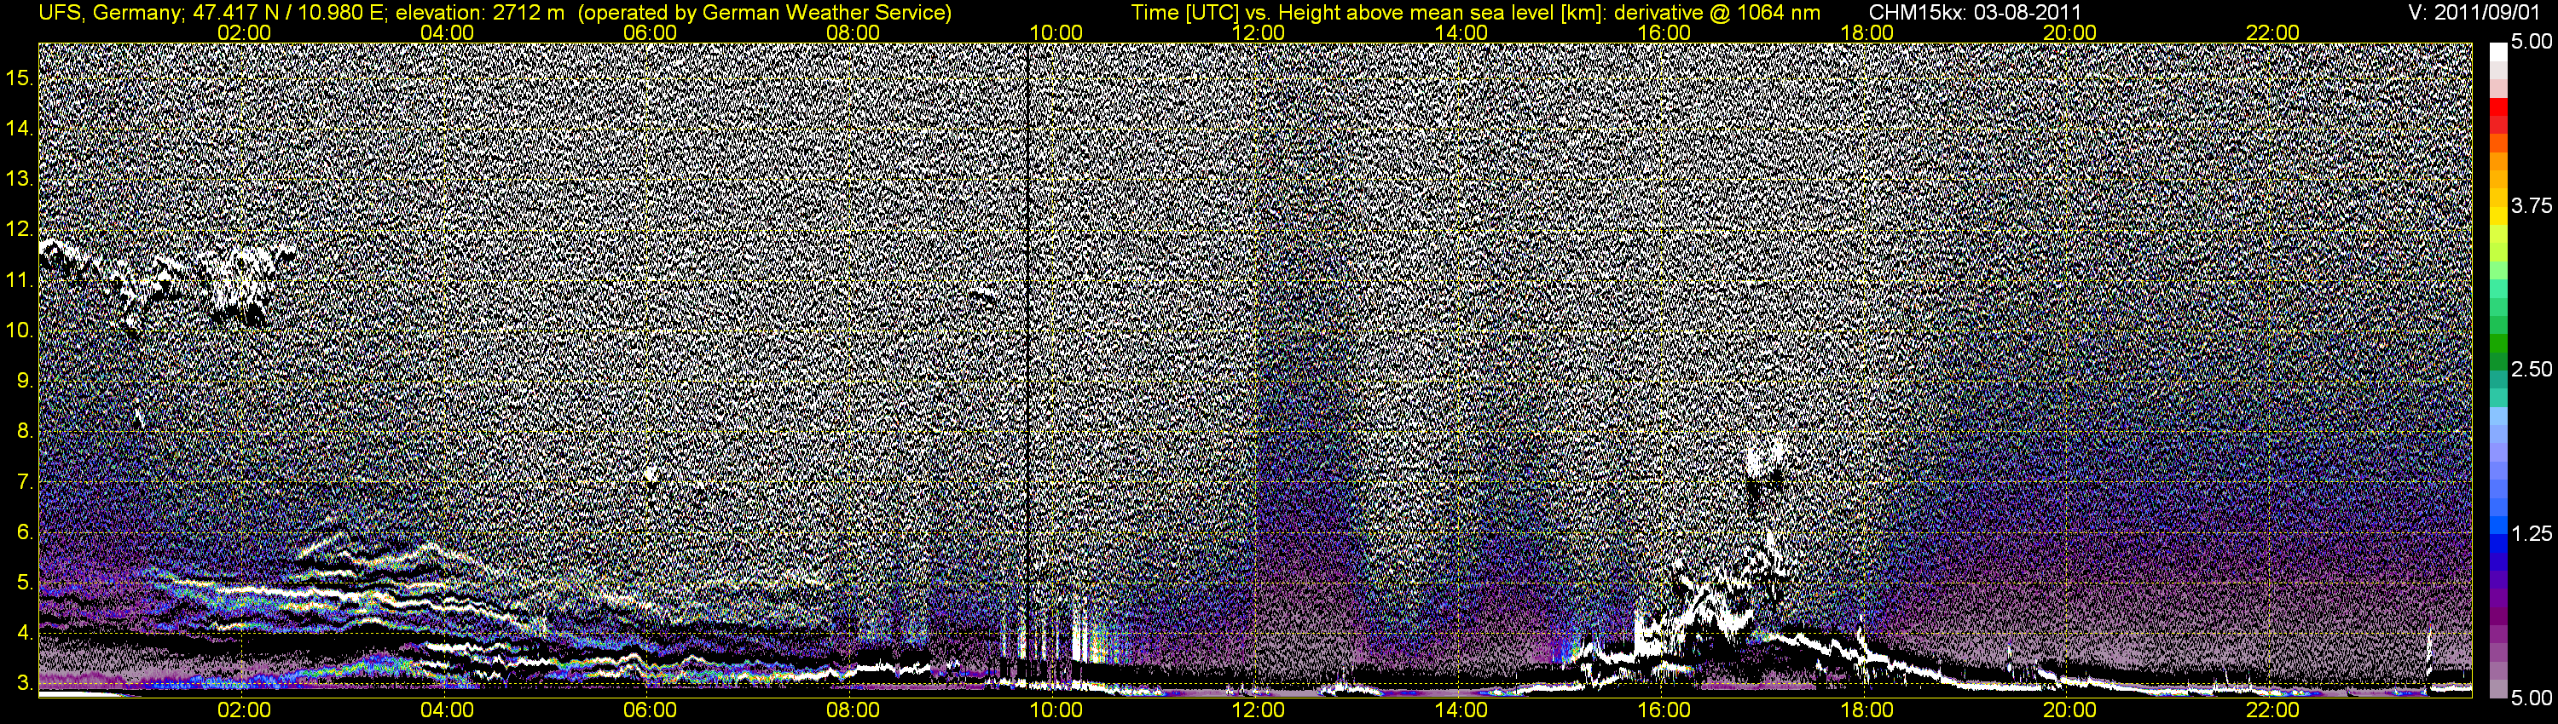Click the '2.50' color scale value

click(x=2532, y=369)
